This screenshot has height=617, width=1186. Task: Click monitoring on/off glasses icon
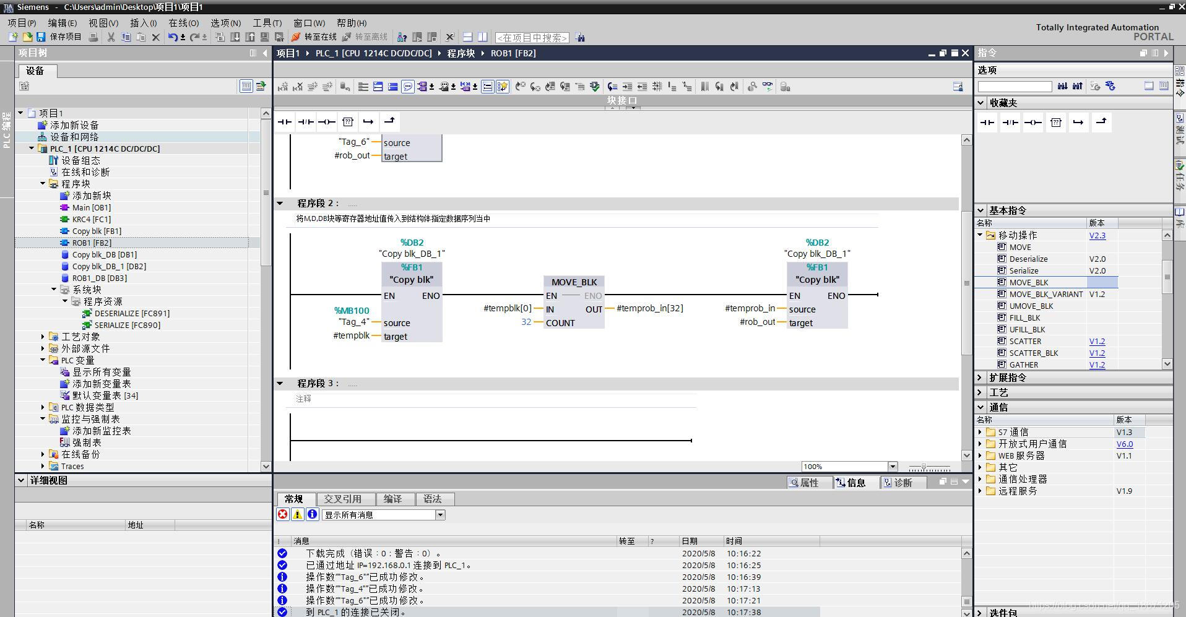[x=768, y=87]
